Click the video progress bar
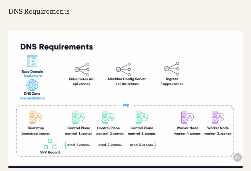The image size is (251, 171). (x=125, y=167)
